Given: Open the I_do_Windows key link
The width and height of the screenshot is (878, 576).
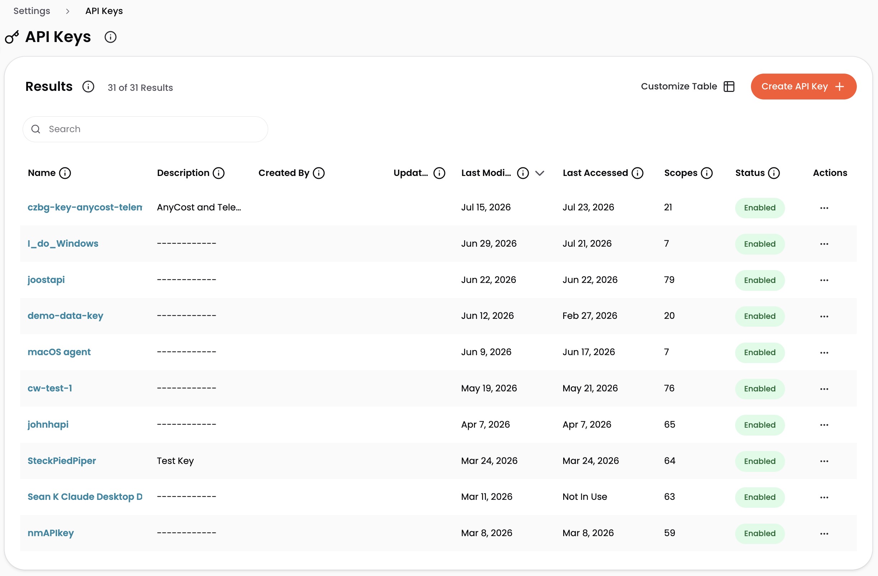Looking at the screenshot, I should [x=63, y=243].
